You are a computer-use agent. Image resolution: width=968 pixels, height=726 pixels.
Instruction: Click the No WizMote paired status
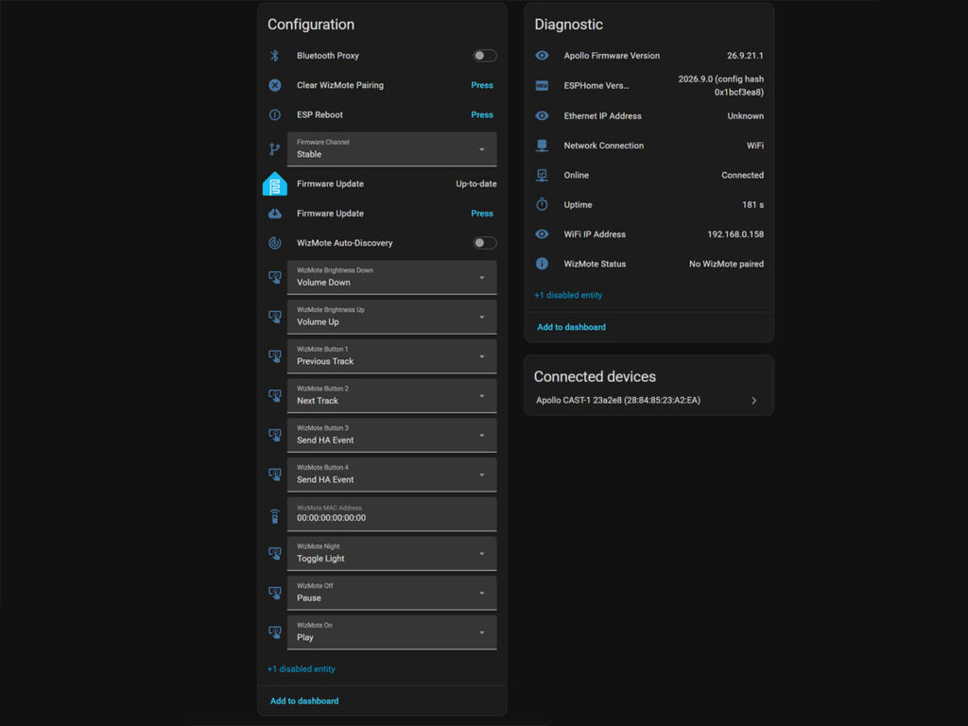pos(726,265)
